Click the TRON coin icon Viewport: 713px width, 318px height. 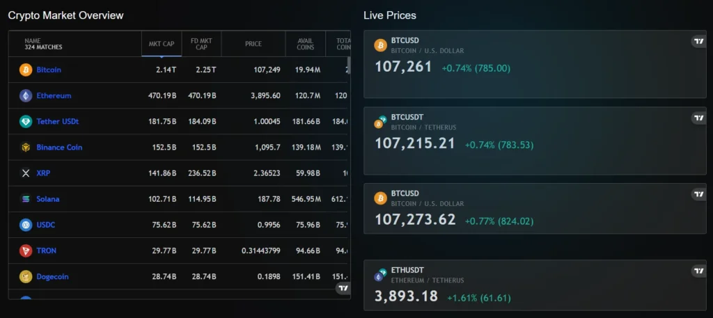tap(26, 251)
